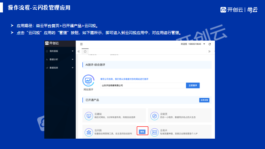Image resolution: width=265 pixels, height=149 pixels.
Task: Open the home tab icon
Action: (x=85, y=51)
